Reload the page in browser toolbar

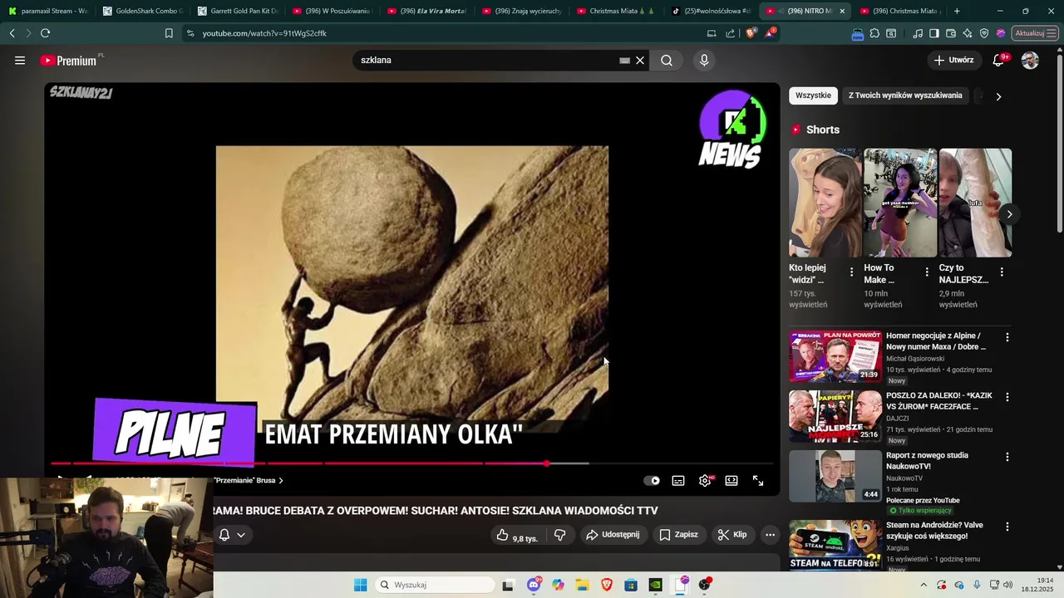coord(45,33)
